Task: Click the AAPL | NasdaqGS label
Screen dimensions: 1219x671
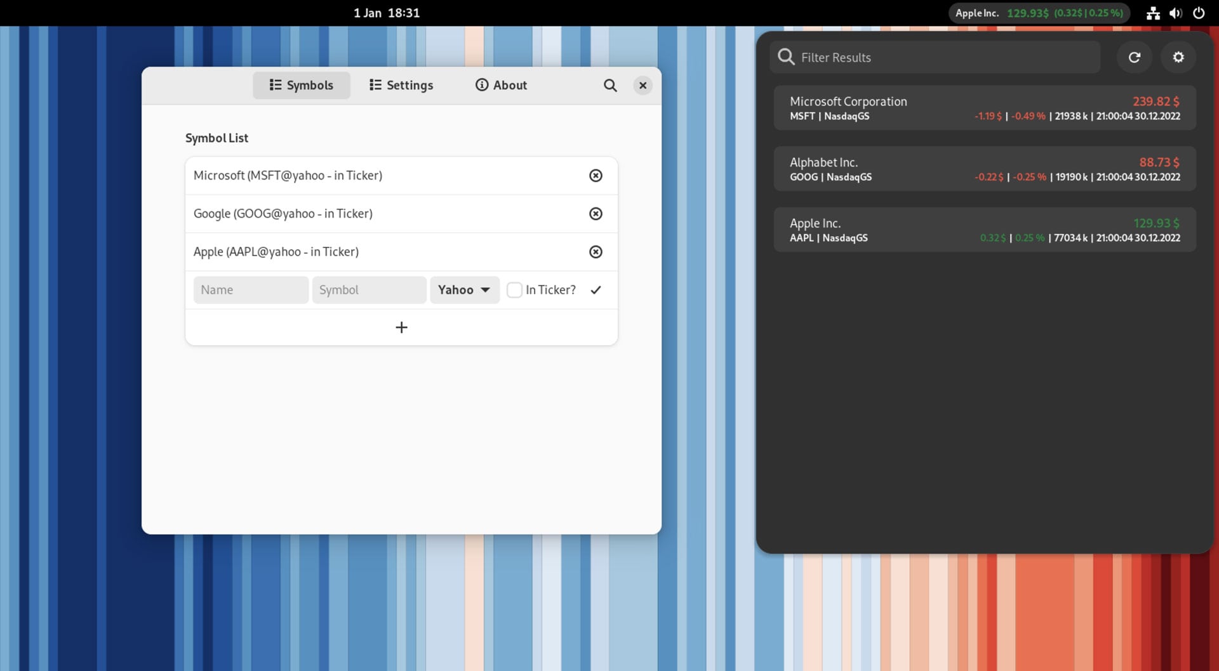Action: 829,238
